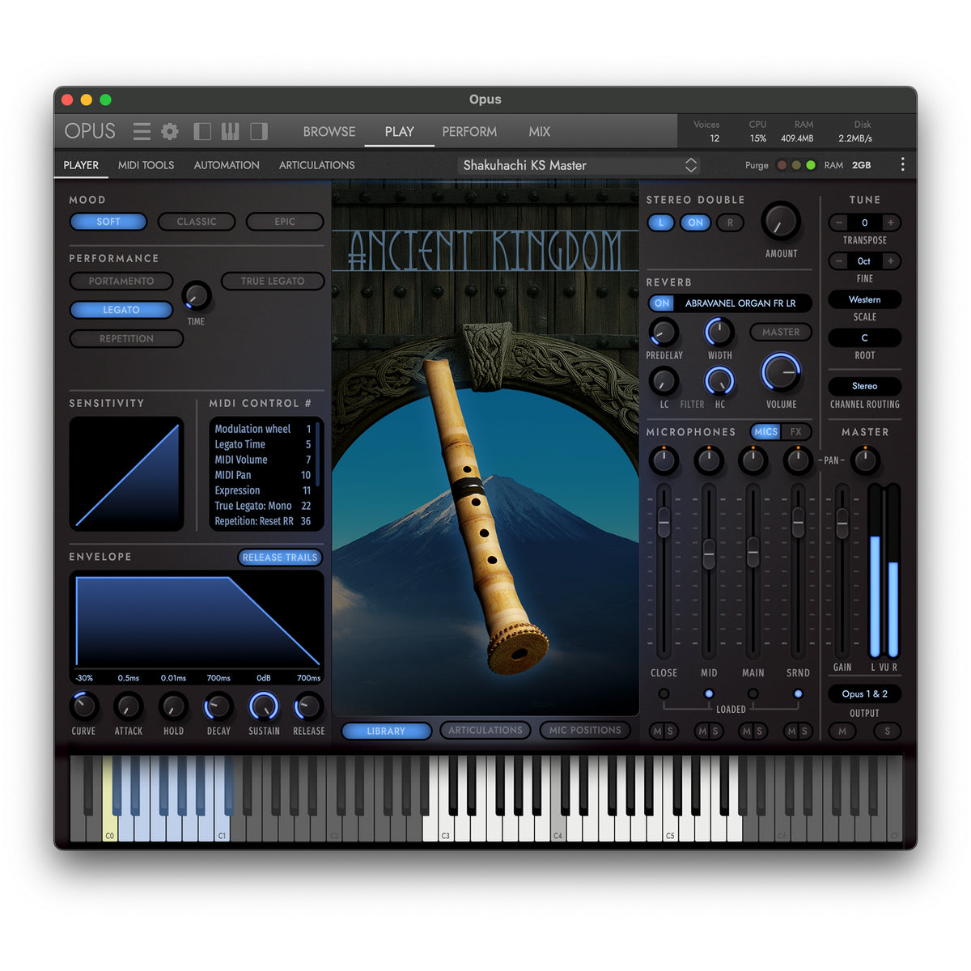The height and width of the screenshot is (971, 971).
Task: Click the Reverb LC filter knob
Action: tap(664, 380)
